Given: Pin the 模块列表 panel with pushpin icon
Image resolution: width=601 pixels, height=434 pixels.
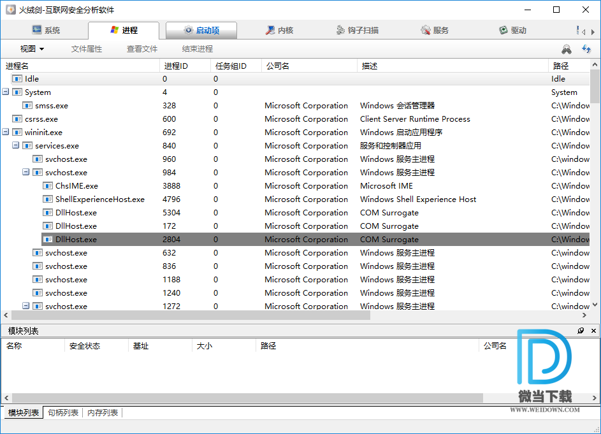Looking at the screenshot, I should coord(581,331).
